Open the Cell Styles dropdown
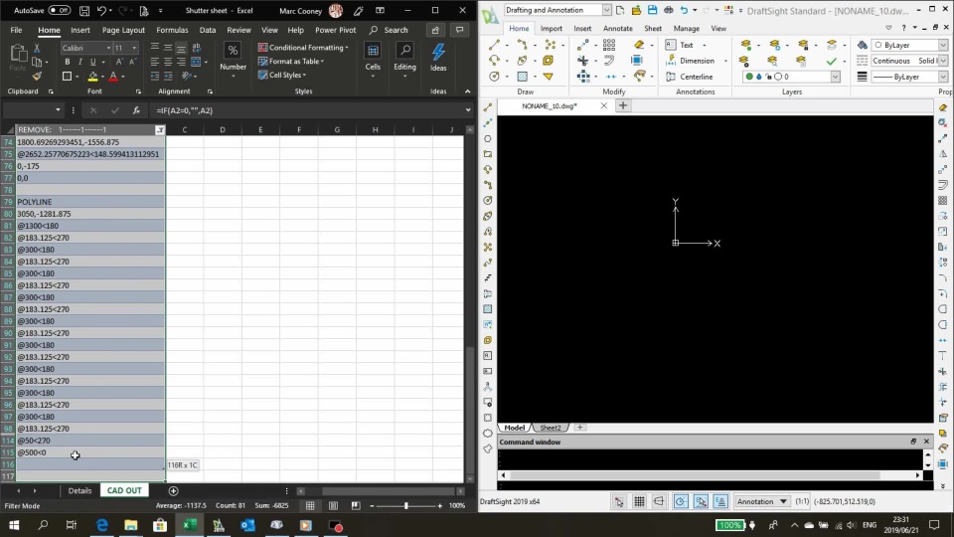Viewport: 954px width, 537px height. [281, 75]
